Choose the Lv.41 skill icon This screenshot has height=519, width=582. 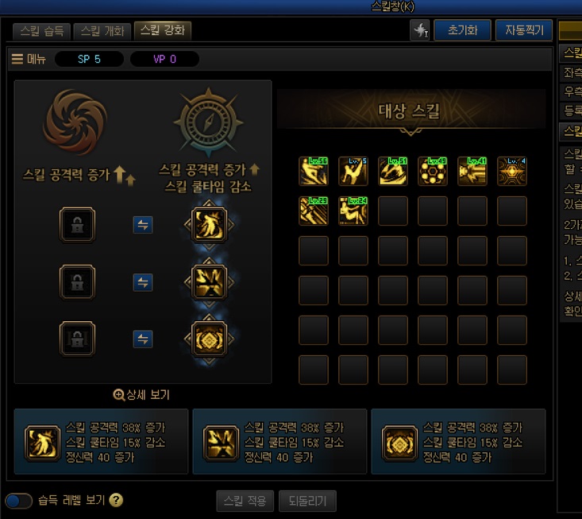(x=472, y=171)
